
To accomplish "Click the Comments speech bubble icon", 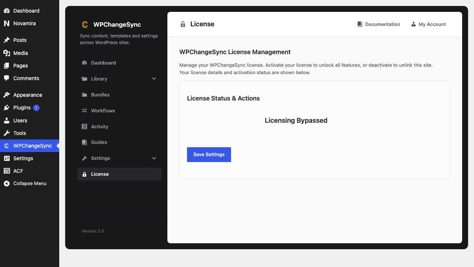I will coord(7,78).
